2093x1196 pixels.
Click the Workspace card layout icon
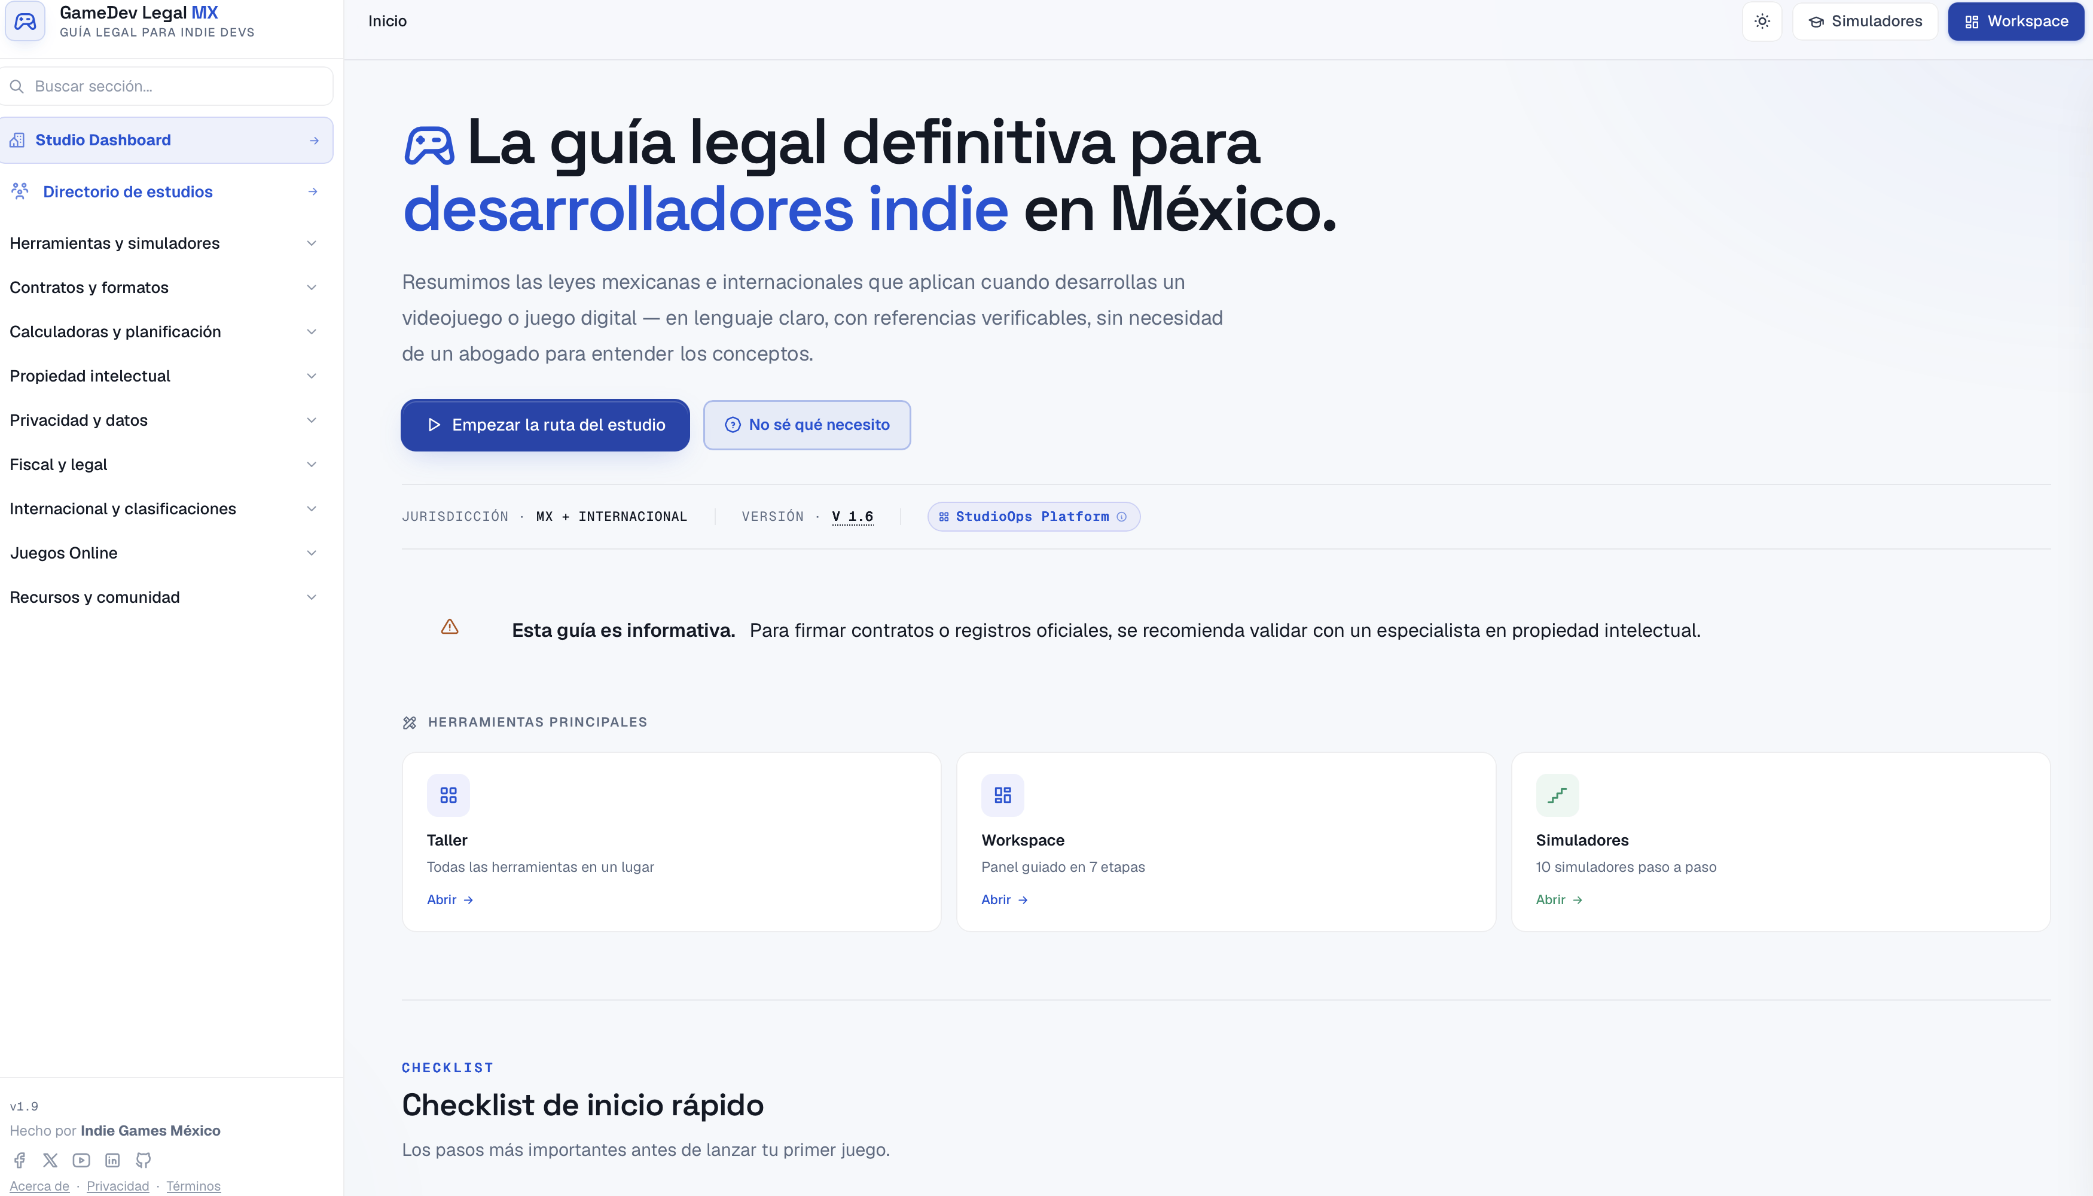1003,795
